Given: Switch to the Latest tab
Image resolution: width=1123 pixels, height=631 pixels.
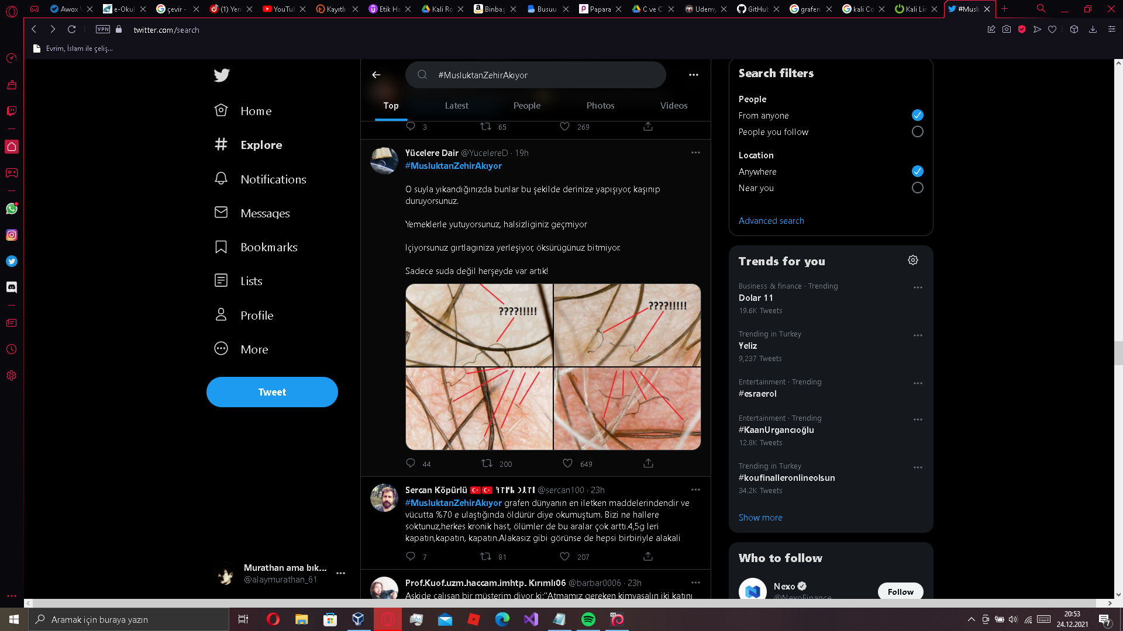Looking at the screenshot, I should pyautogui.click(x=457, y=105).
